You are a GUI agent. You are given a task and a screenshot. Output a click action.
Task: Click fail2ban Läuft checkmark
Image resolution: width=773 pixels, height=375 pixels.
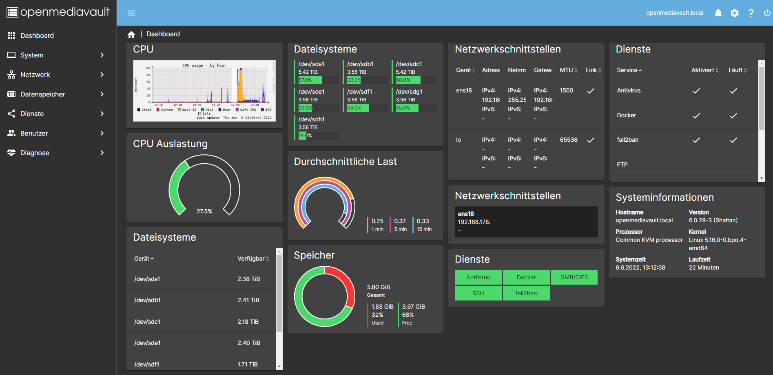[733, 140]
